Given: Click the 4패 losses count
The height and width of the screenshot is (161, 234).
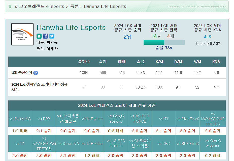Looking at the screenshot, I should pyautogui.click(x=171, y=36).
